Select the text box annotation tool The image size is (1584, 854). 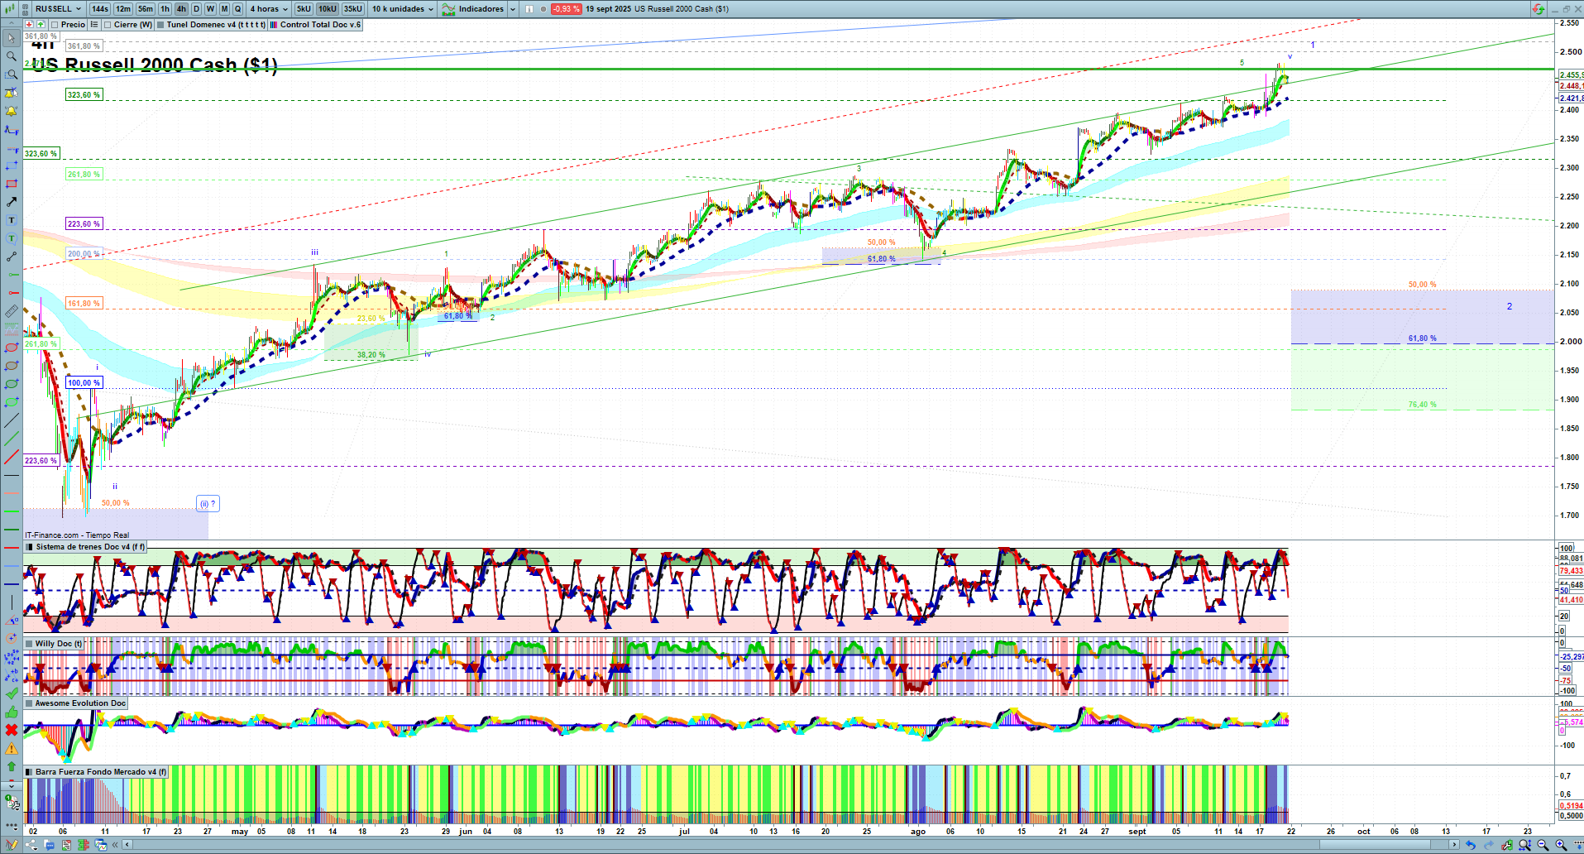pyautogui.click(x=11, y=220)
